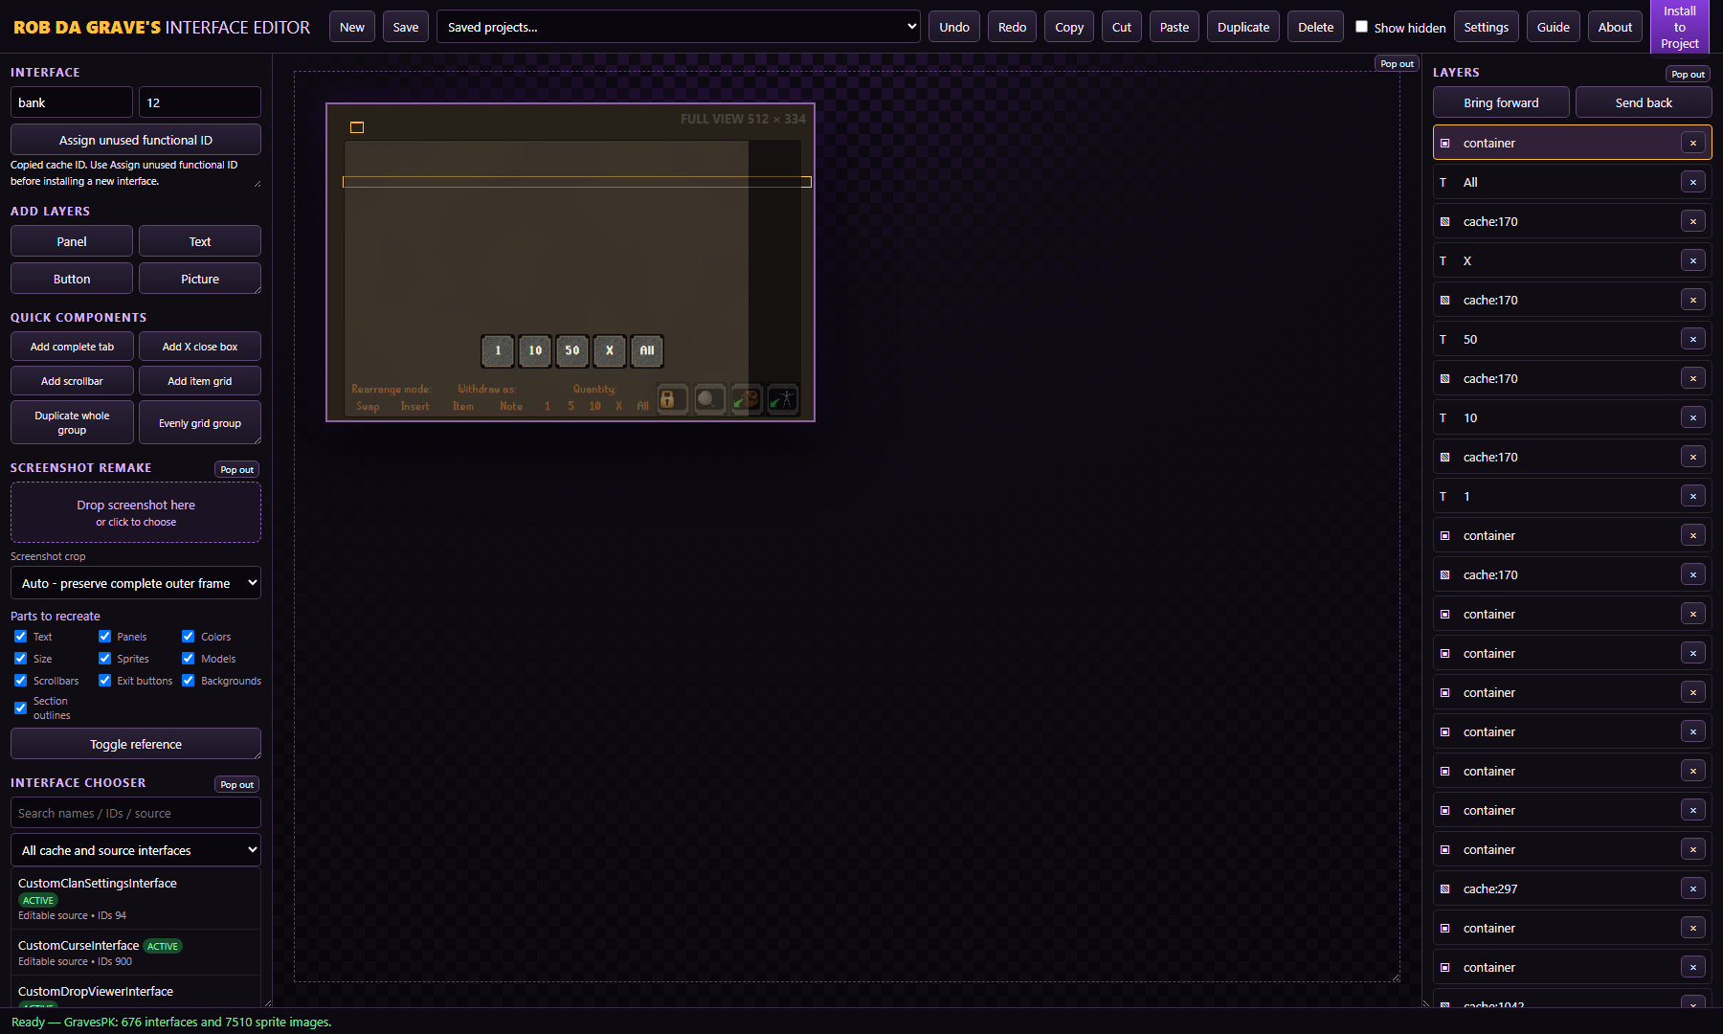Click the interface name field containing 'bank'
Screen dimensions: 1723x1034
tap(72, 102)
